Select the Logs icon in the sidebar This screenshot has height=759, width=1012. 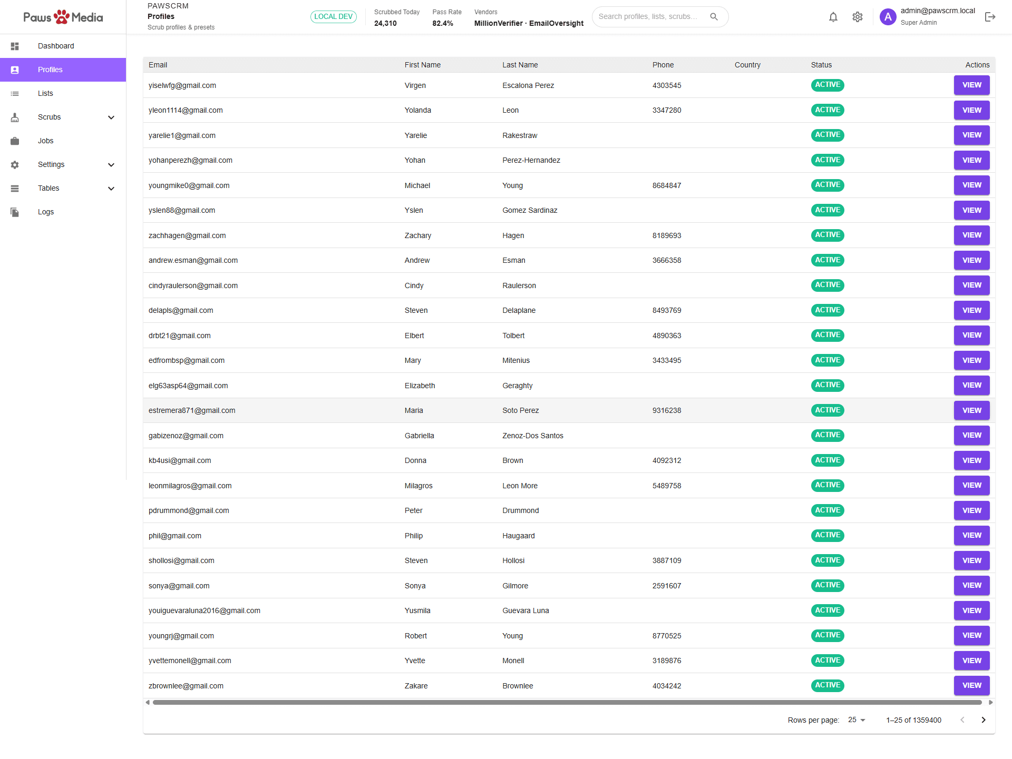click(x=15, y=212)
